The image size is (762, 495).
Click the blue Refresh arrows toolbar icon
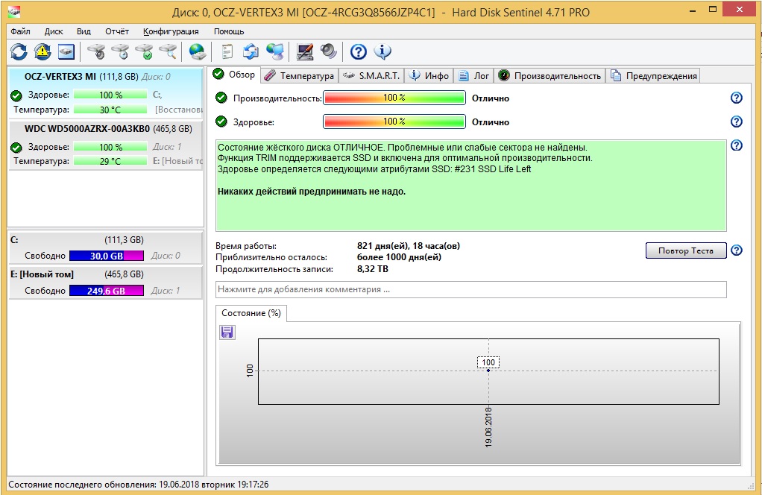click(x=19, y=51)
